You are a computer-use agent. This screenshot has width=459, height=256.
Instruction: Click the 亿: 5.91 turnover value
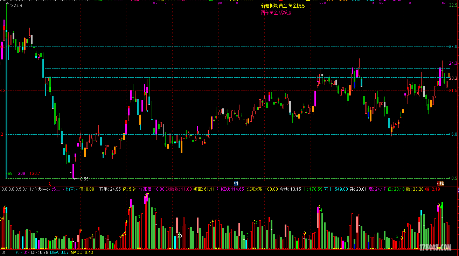click(130, 189)
